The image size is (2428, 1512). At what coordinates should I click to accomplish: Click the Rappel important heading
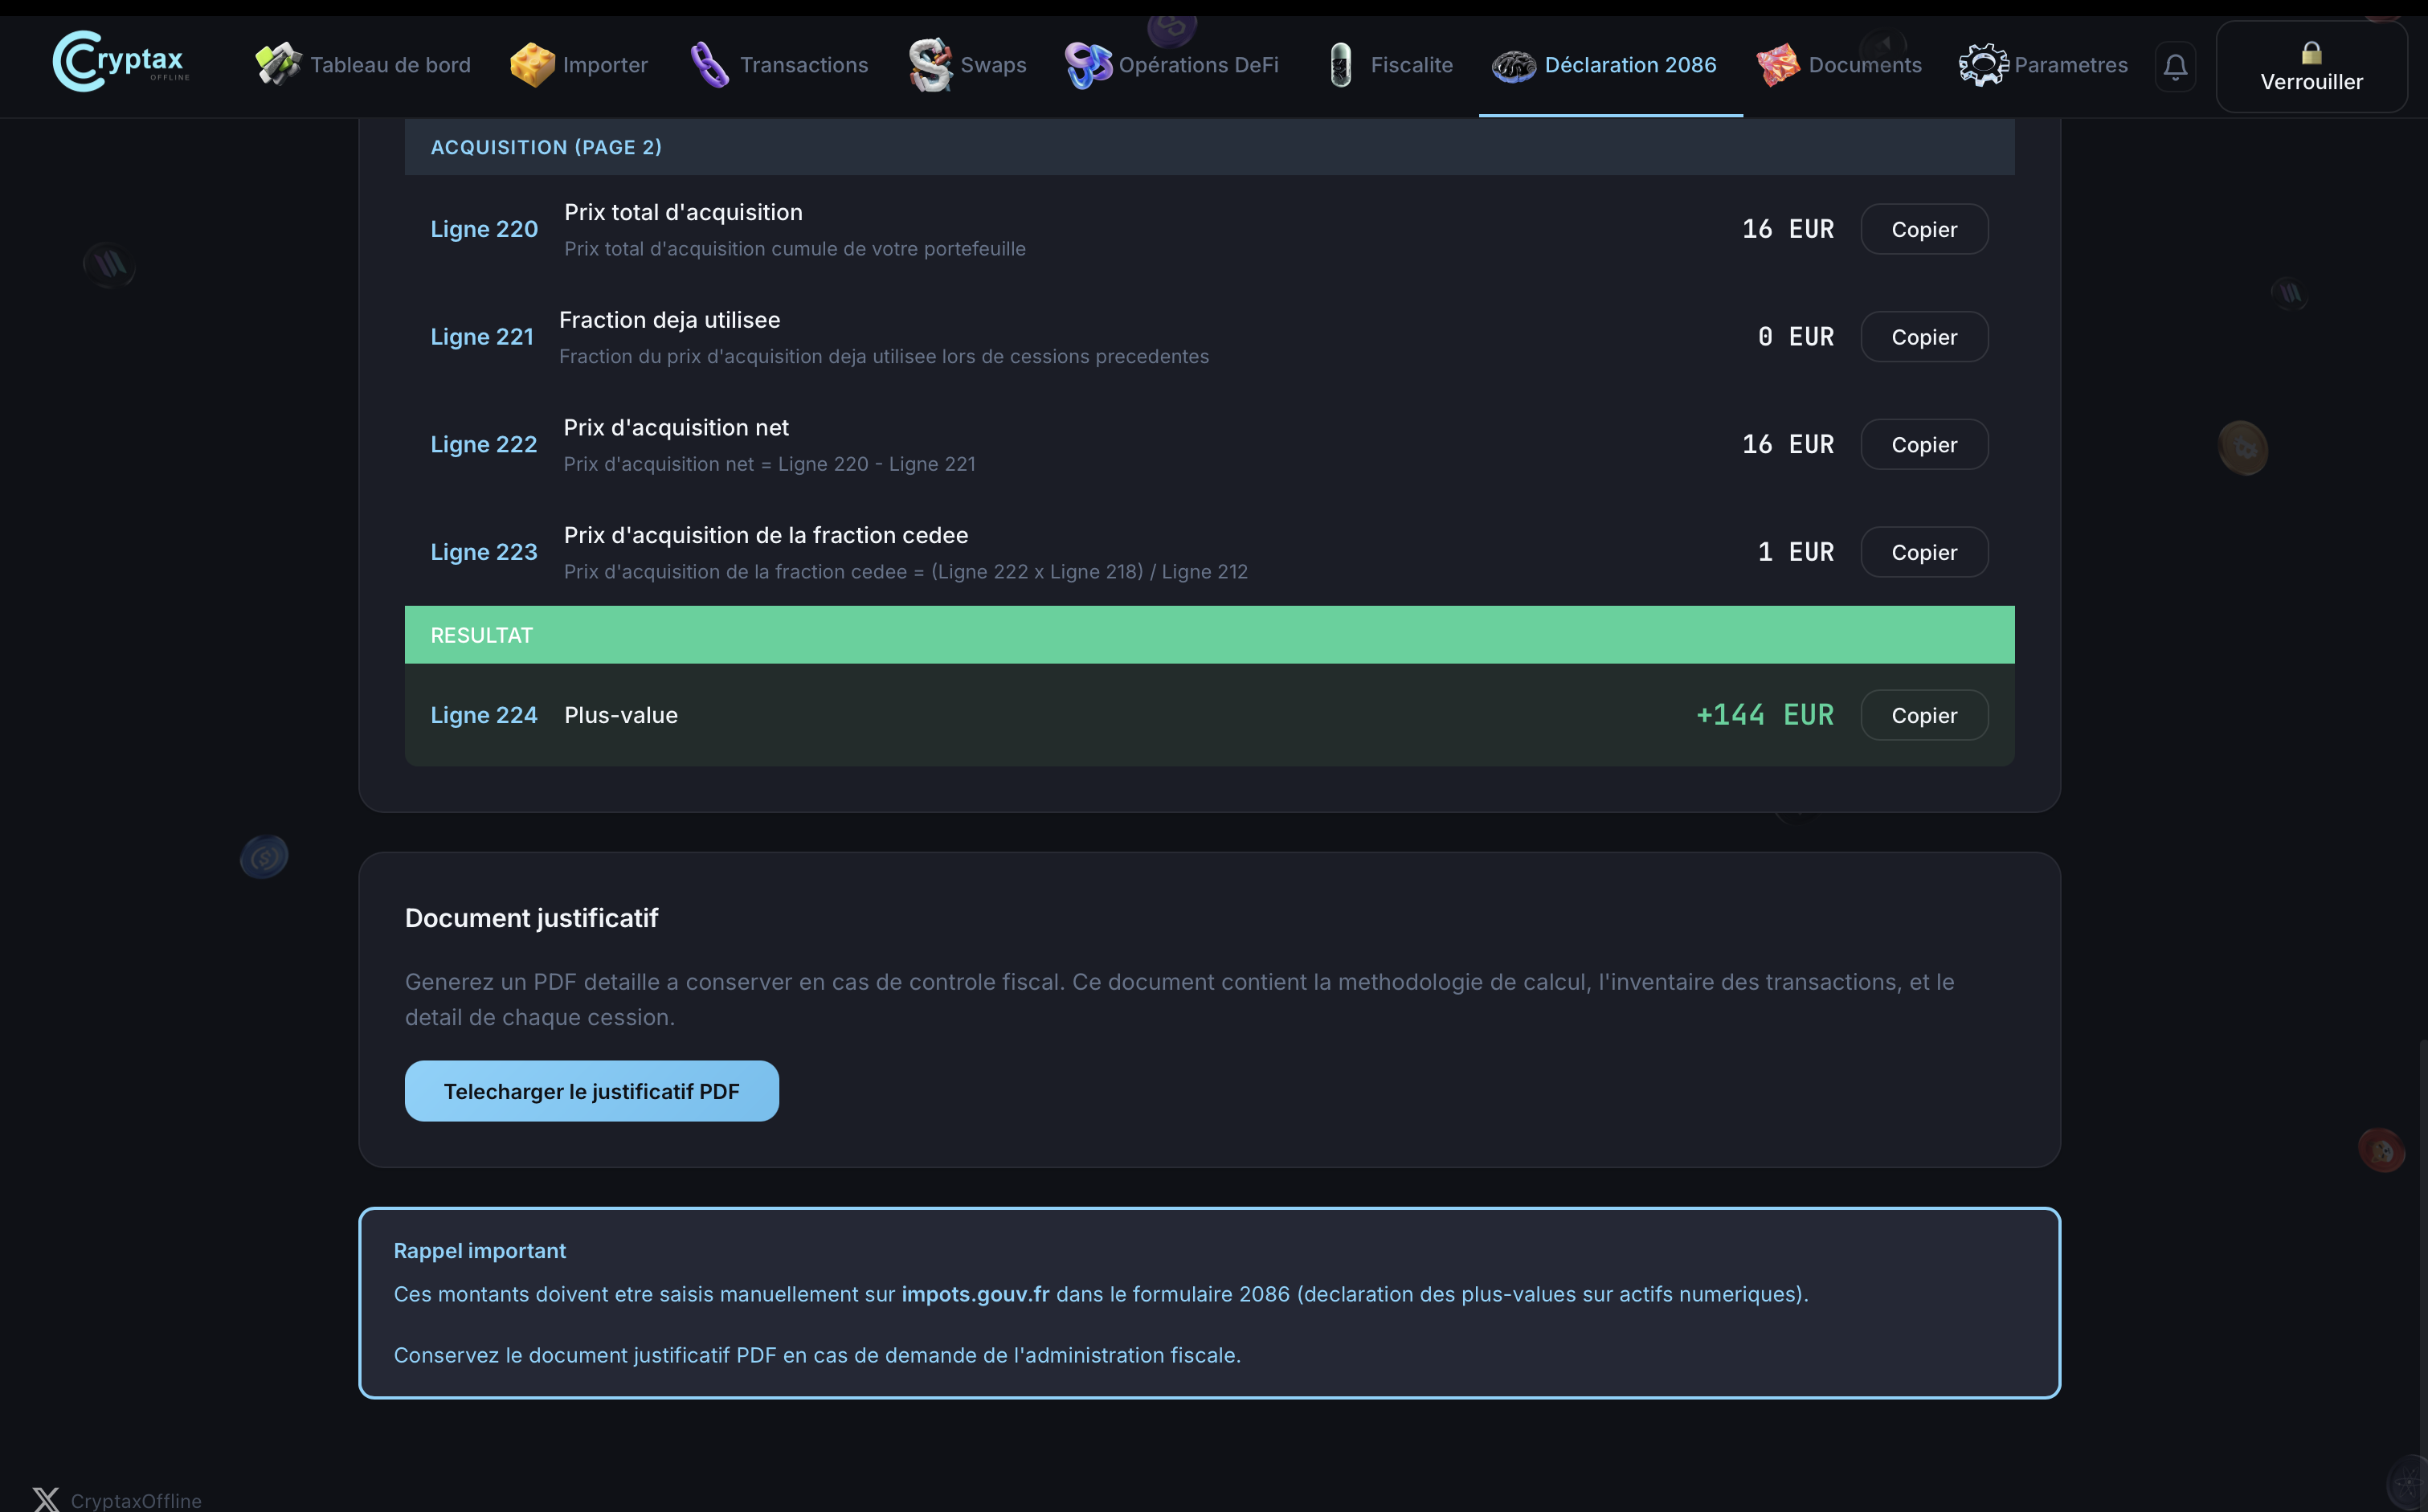point(480,1251)
